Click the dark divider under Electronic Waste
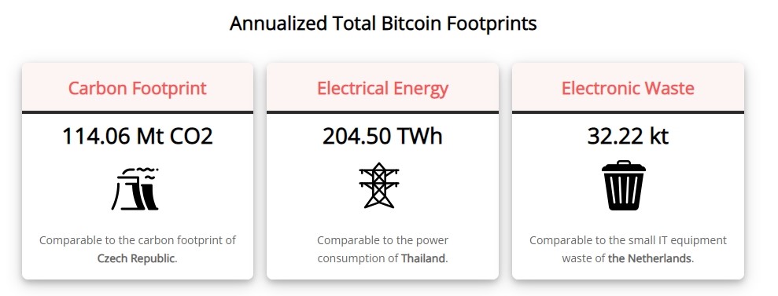Image resolution: width=778 pixels, height=296 pixels. pyautogui.click(x=629, y=112)
